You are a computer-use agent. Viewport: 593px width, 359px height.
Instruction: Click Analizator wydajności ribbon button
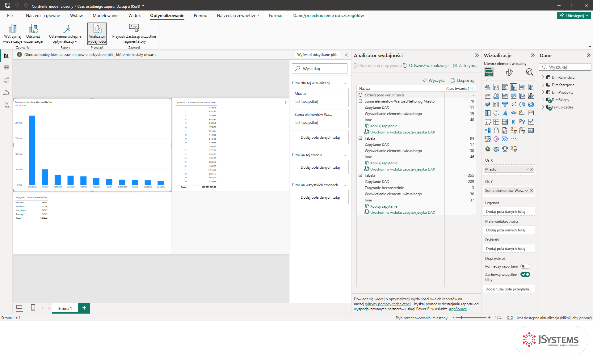(97, 34)
